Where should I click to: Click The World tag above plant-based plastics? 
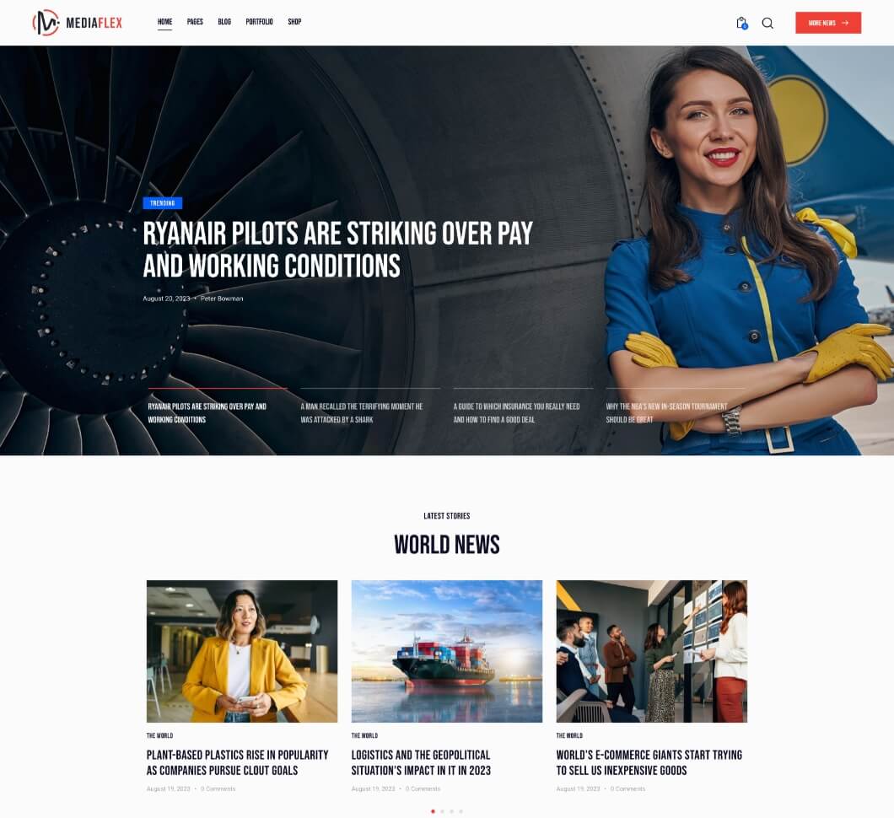[159, 735]
